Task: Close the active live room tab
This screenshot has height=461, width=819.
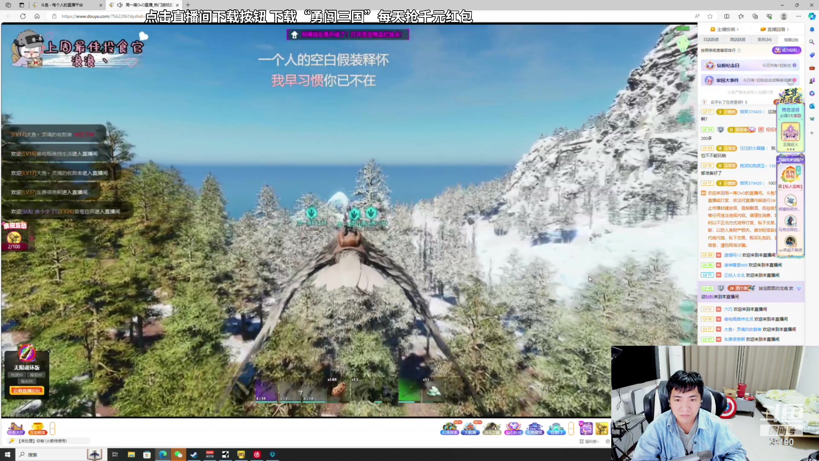Action: tap(177, 5)
